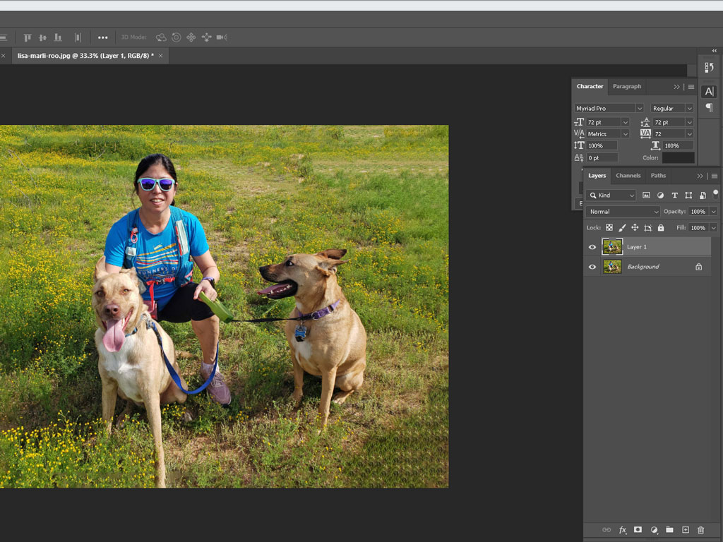Open the Paths panel tab
723x542 pixels.
[x=658, y=176]
